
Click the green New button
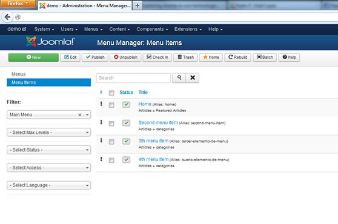[33, 58]
